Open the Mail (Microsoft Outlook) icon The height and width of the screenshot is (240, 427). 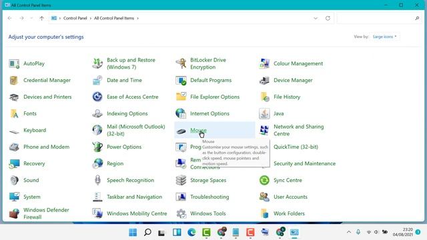pos(97,130)
